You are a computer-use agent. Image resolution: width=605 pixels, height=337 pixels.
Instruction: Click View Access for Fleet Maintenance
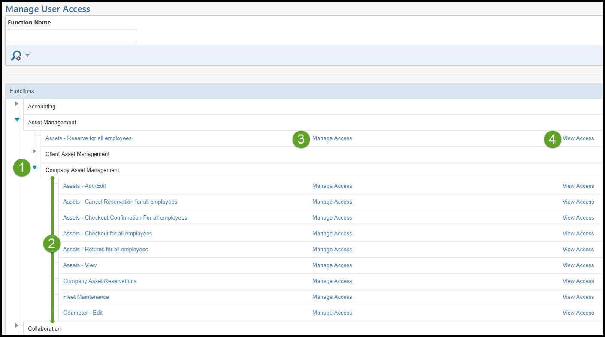(578, 297)
